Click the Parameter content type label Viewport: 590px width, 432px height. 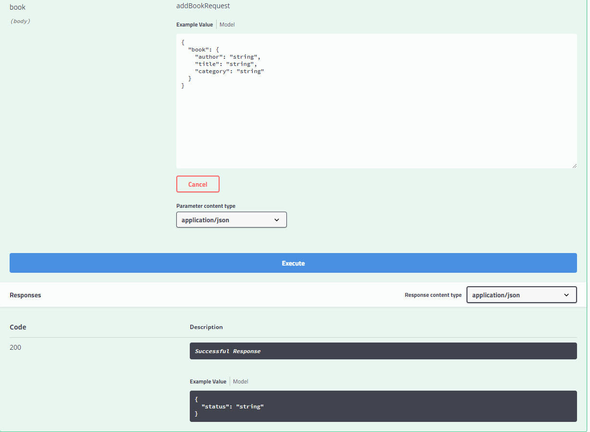(206, 206)
